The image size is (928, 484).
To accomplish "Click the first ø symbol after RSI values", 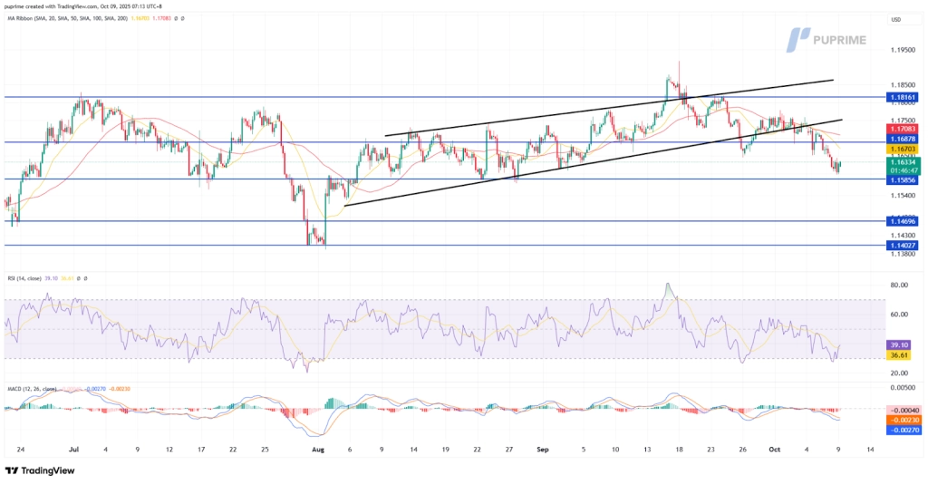I will [x=80, y=278].
